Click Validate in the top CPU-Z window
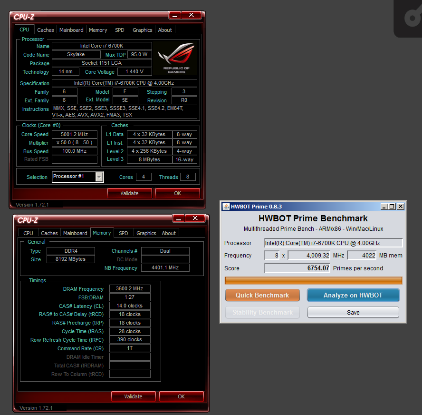The width and height of the screenshot is (422, 415). pos(129,193)
